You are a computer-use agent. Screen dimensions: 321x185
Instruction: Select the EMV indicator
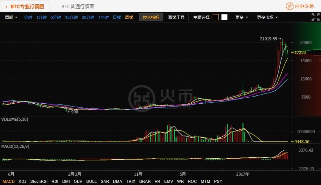[x=169, y=181]
